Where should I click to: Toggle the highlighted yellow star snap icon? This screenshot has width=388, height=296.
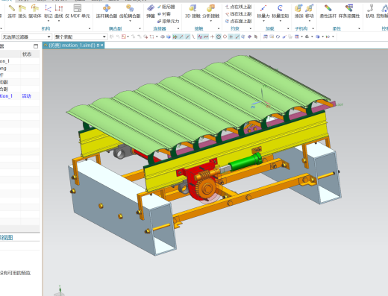tap(175, 37)
